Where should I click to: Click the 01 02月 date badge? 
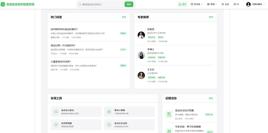click(169, 114)
